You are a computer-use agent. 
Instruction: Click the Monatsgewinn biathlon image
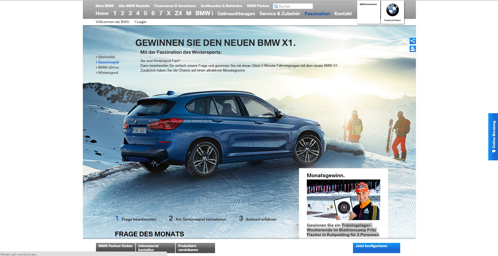(x=343, y=200)
